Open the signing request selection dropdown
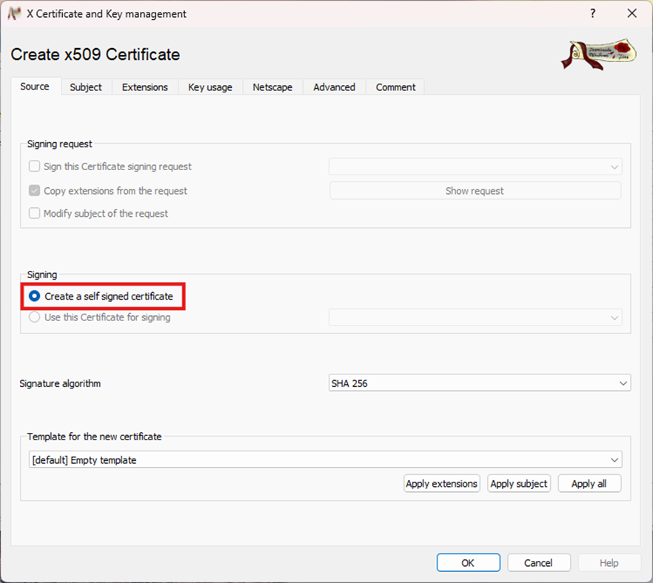 pos(475,167)
